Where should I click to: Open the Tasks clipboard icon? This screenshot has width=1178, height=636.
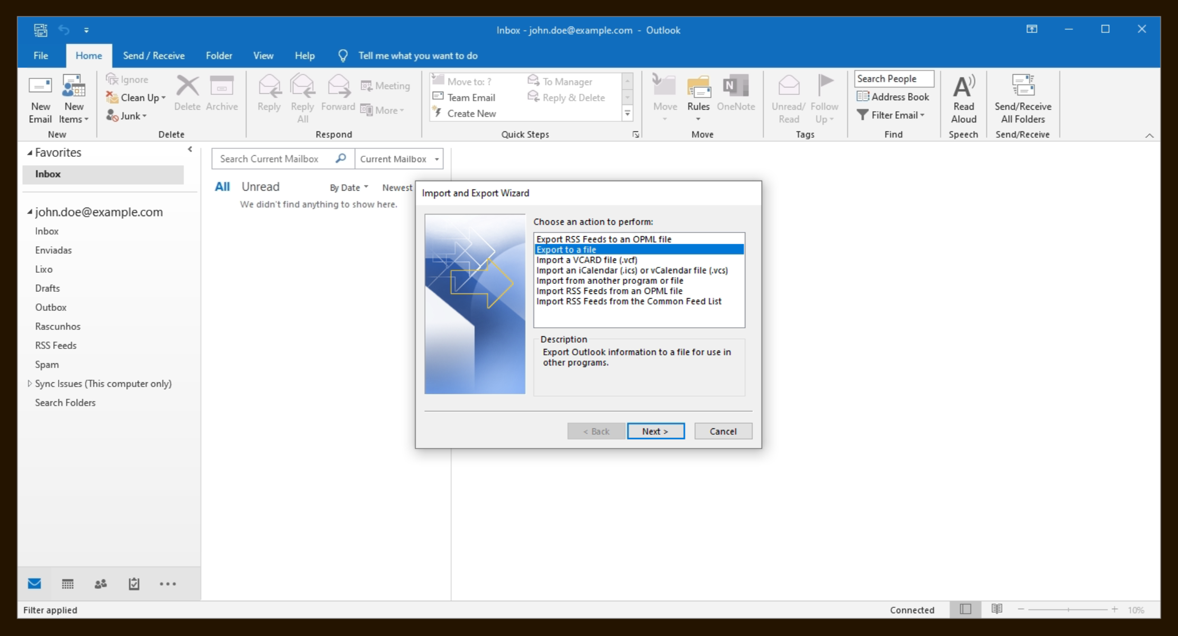[134, 584]
